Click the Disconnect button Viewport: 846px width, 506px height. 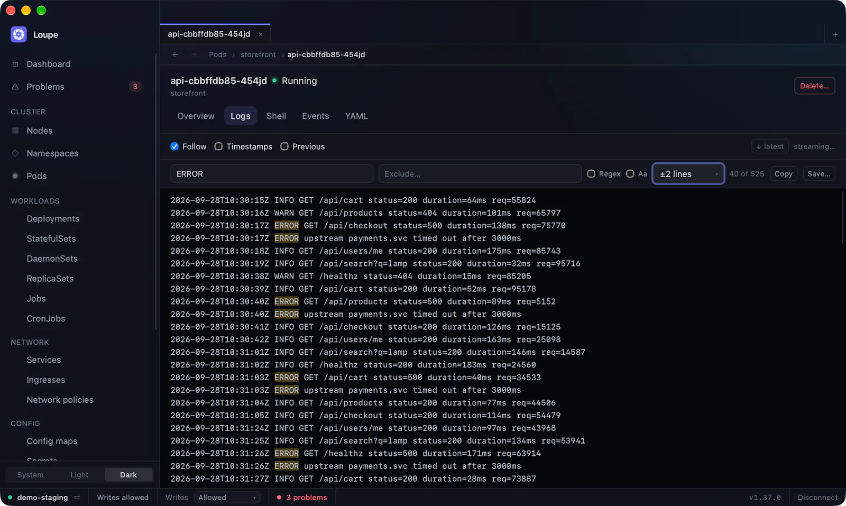pos(817,498)
